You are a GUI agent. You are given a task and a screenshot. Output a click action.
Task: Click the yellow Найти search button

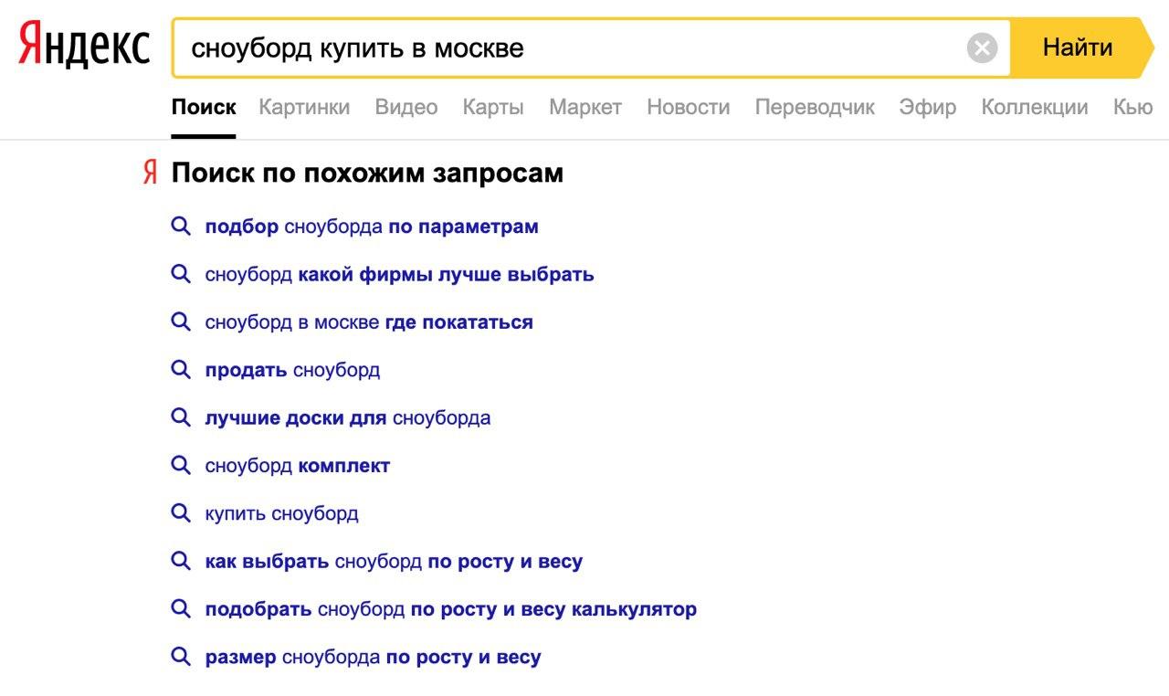(x=1082, y=47)
